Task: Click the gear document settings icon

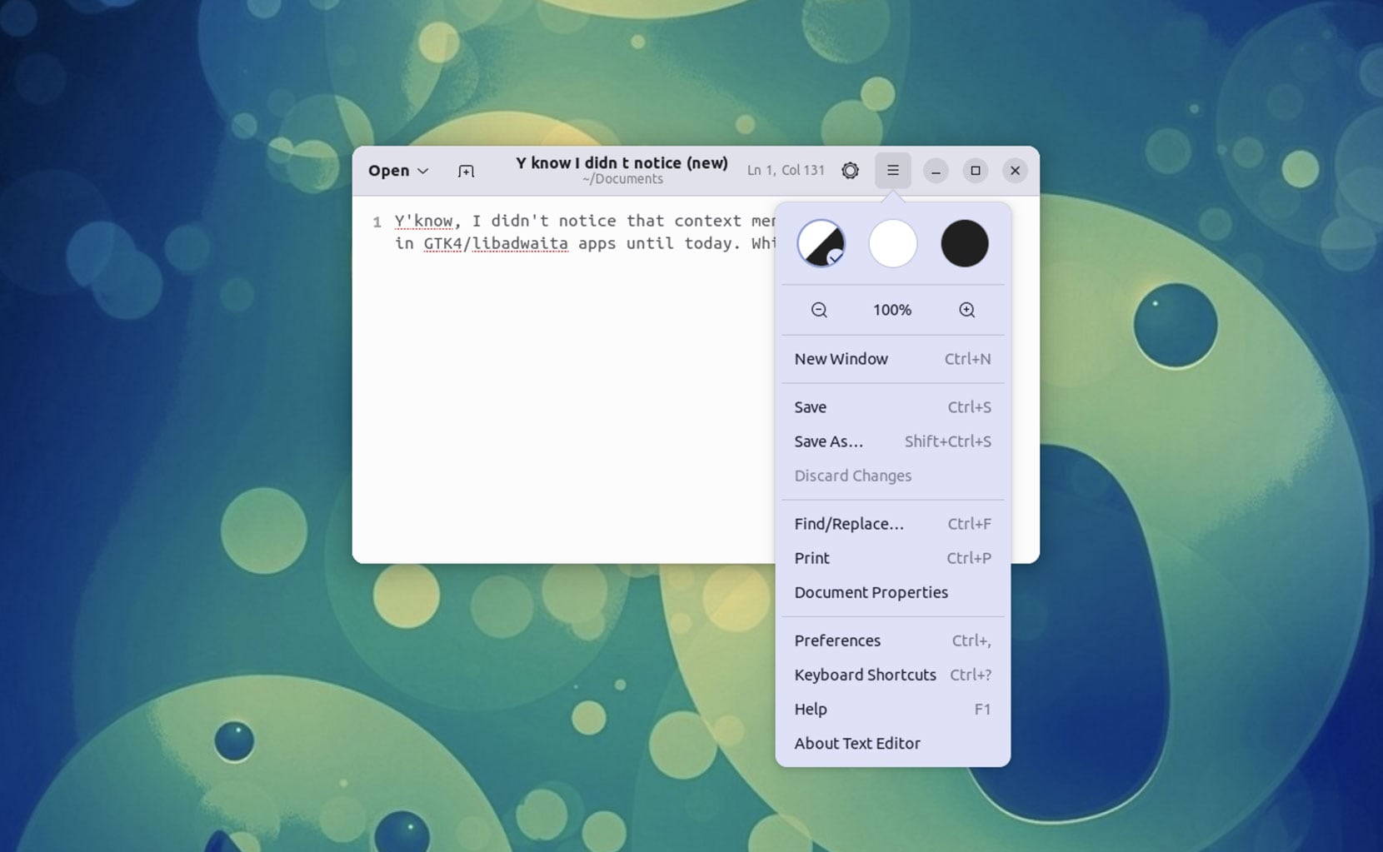Action: tap(850, 170)
